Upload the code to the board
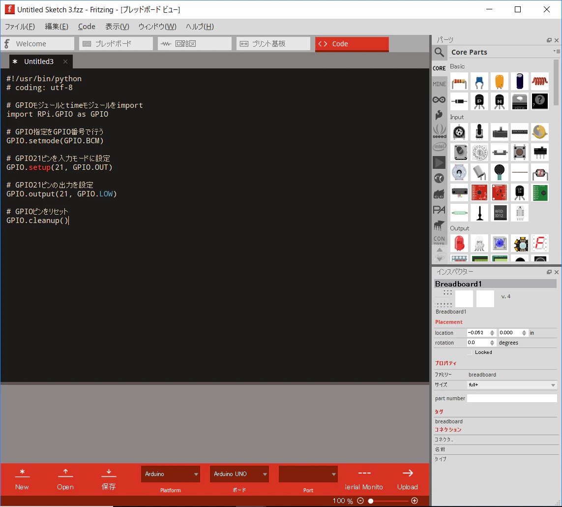This screenshot has width=562, height=507. (408, 479)
